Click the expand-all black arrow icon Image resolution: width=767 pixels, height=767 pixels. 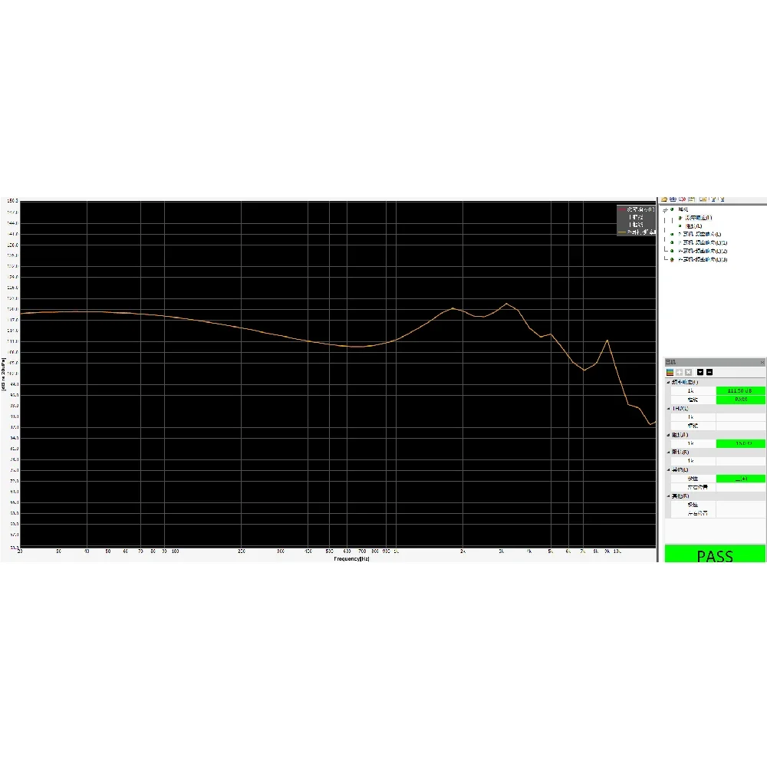pyautogui.click(x=700, y=373)
